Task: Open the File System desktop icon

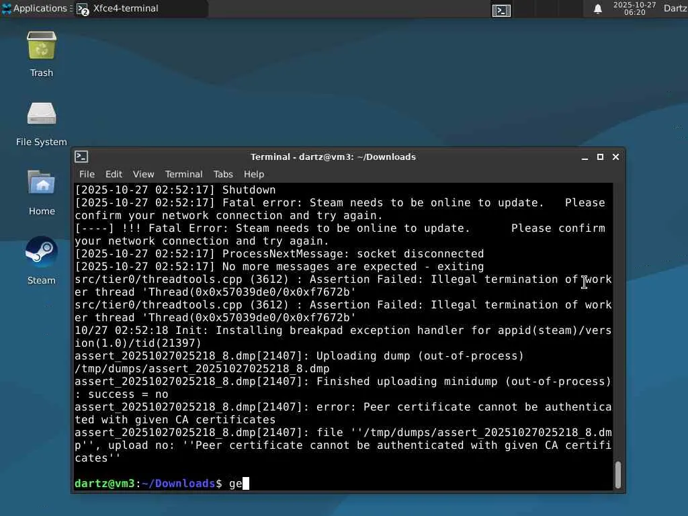Action: pyautogui.click(x=42, y=124)
